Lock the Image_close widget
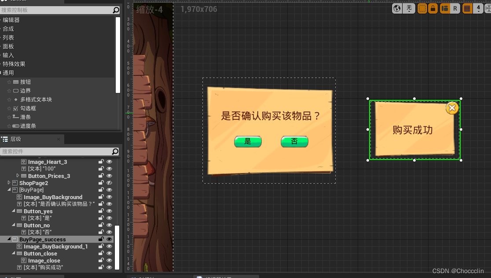491x278 pixels. pos(101,260)
